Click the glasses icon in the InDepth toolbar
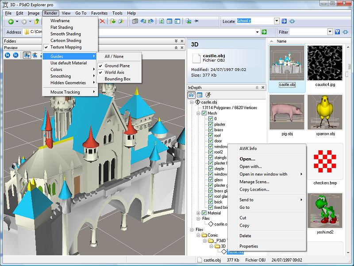This screenshot has width=354, height=266. [192, 95]
